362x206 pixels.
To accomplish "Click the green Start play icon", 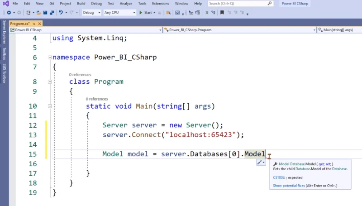I will click(141, 13).
